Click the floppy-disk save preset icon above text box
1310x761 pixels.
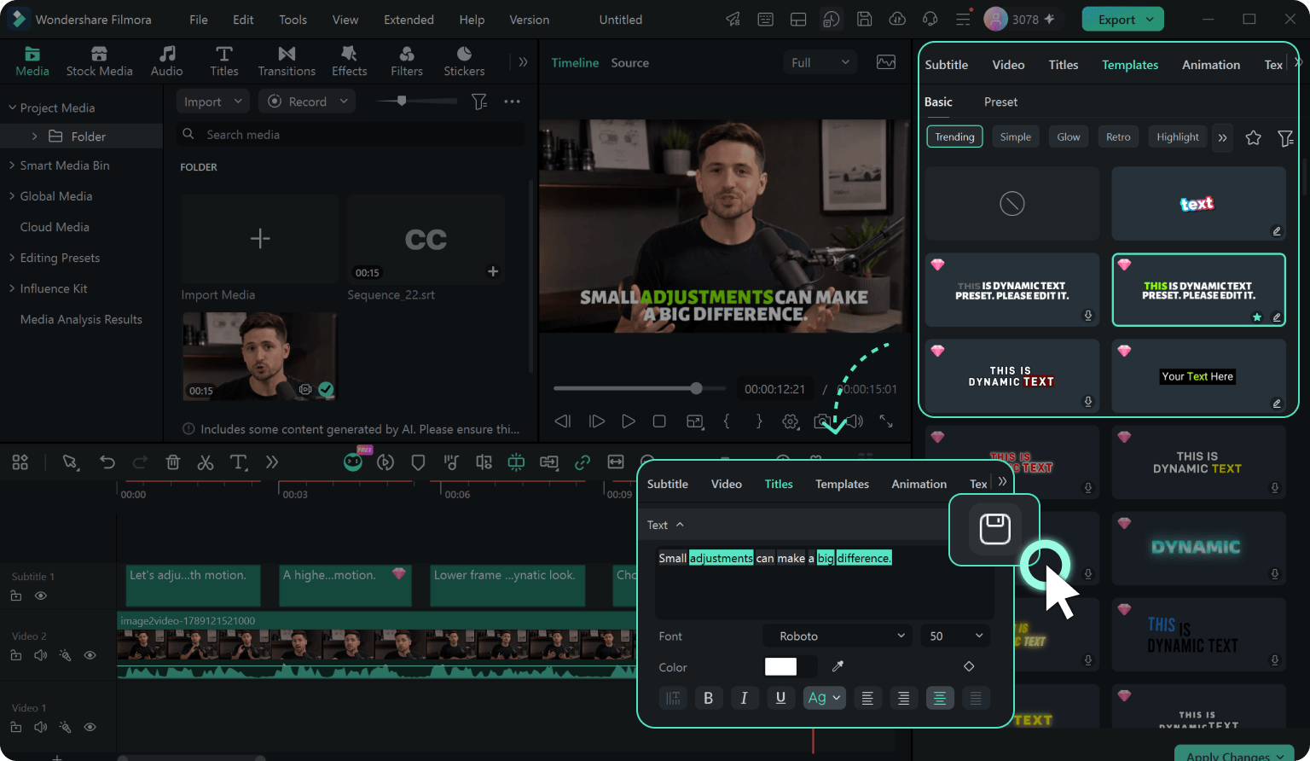tap(994, 529)
